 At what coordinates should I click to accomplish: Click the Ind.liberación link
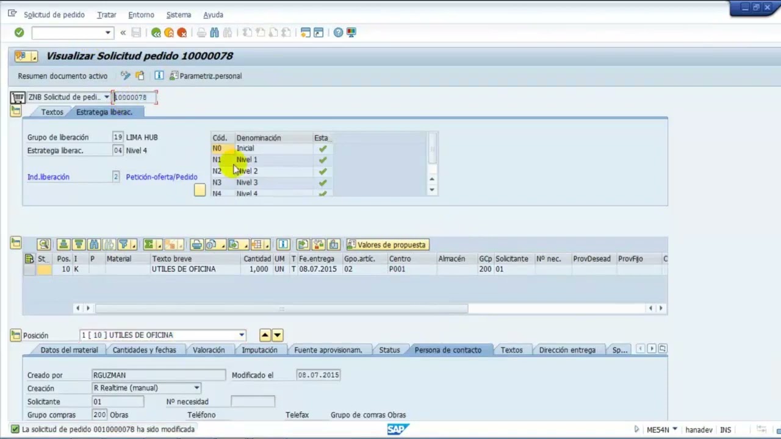48,177
